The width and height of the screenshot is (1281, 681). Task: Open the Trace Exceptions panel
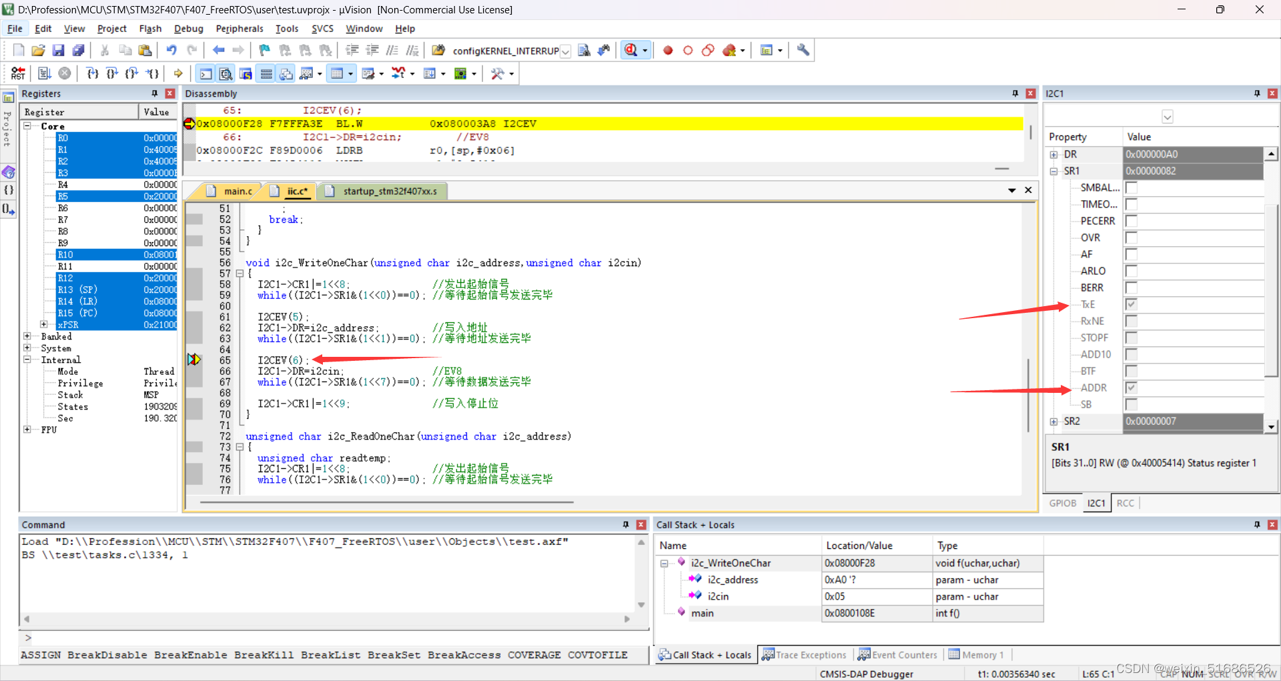coord(804,654)
